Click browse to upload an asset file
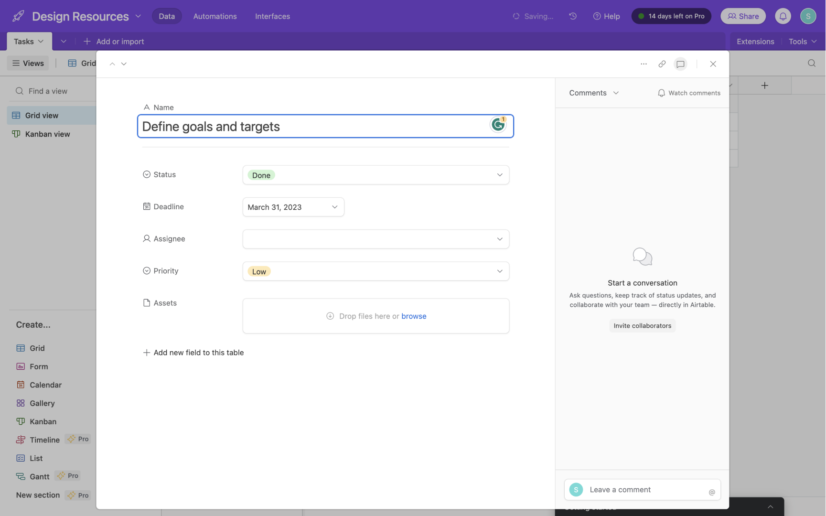 414,316
